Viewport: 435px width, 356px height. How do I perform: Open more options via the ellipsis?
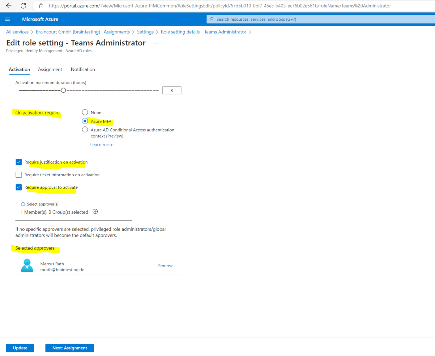156,43
